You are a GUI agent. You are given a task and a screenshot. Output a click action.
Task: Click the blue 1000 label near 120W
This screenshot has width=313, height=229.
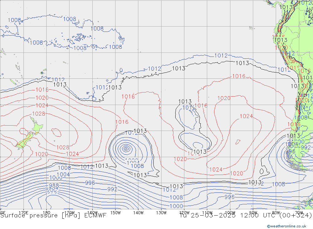tap(176, 206)
